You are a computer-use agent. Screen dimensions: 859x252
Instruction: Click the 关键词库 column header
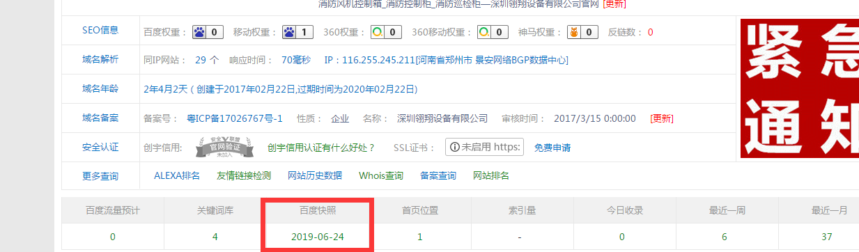tap(215, 210)
